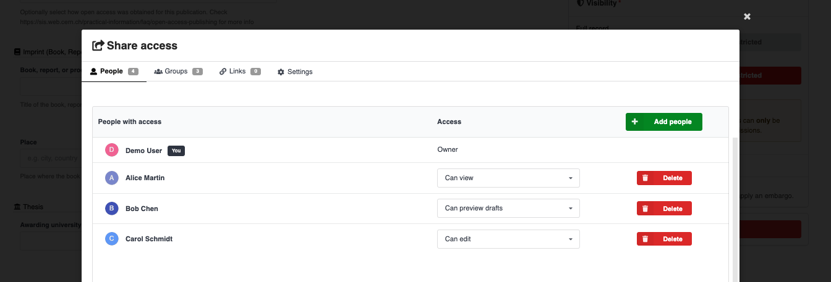Image resolution: width=831 pixels, height=282 pixels.
Task: Click the Share access arrow icon in header
Action: coord(98,45)
